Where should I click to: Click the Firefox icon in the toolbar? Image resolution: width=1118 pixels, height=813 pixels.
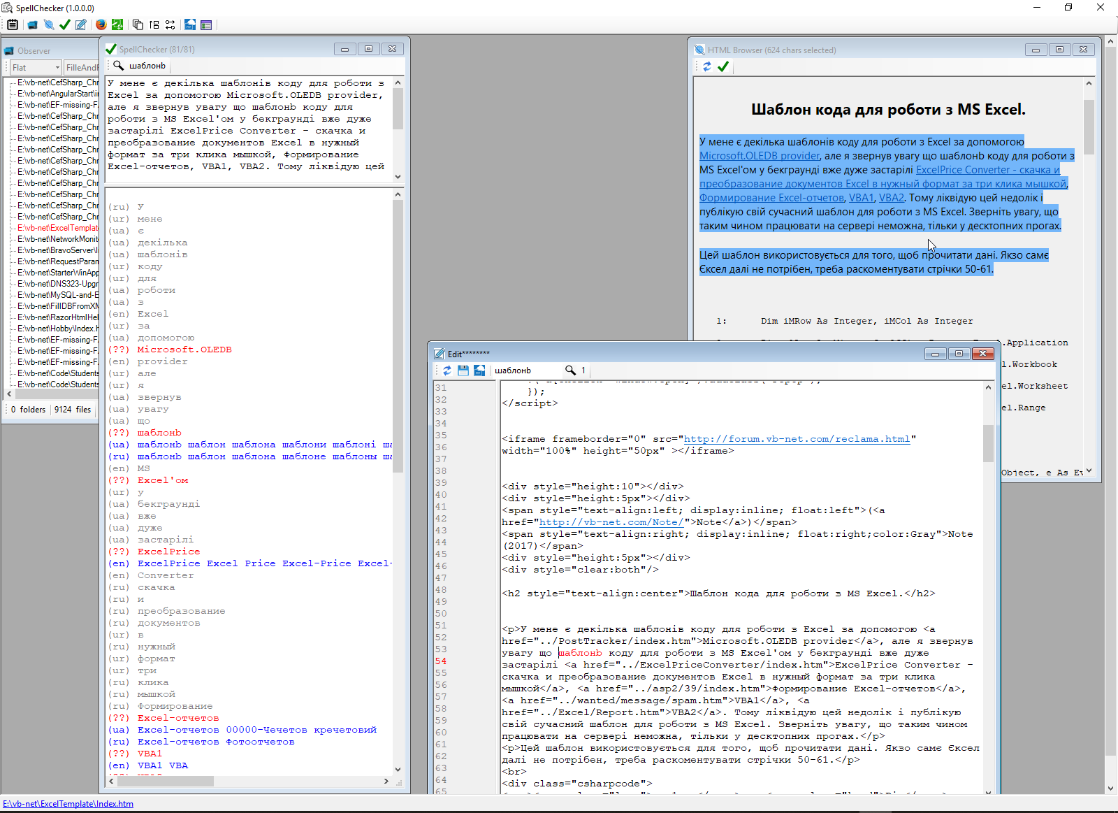[101, 24]
